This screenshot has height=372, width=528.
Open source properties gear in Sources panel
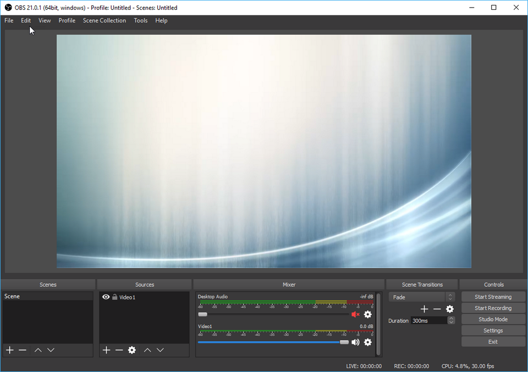[132, 350]
